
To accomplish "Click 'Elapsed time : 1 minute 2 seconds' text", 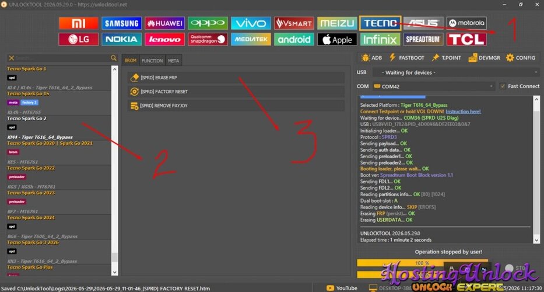I will point(396,240).
